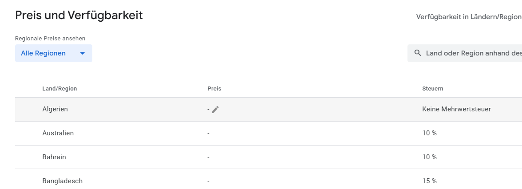Open the Alle Regionen dropdown
The image size is (522, 189).
point(53,53)
